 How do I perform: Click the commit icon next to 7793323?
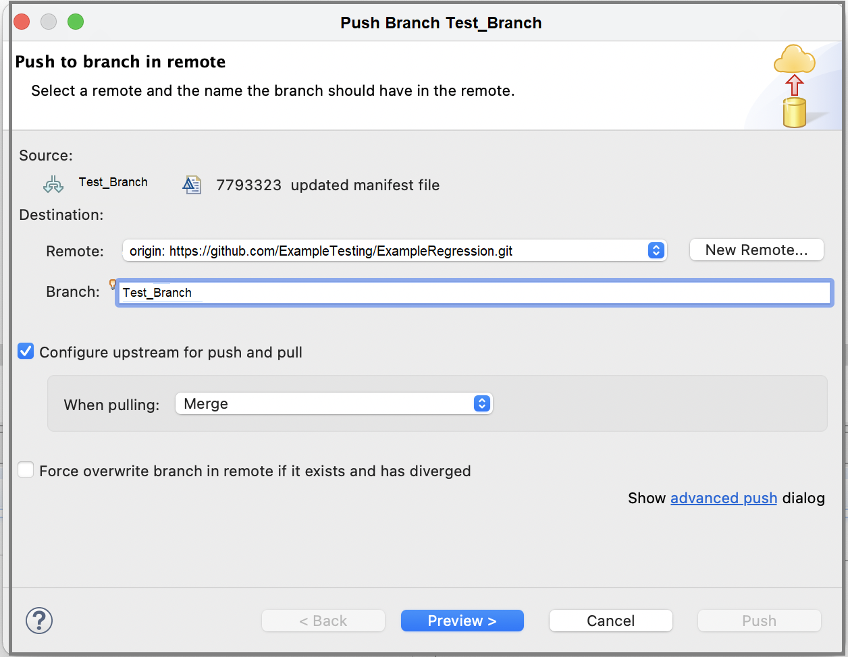click(x=192, y=185)
